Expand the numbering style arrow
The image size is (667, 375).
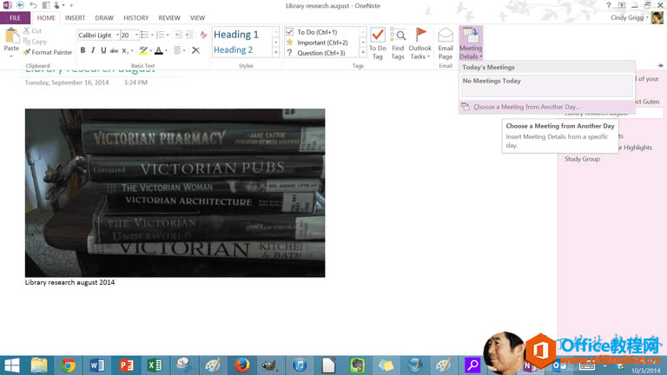click(168, 35)
